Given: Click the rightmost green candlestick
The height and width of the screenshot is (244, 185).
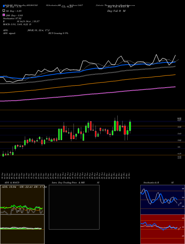Looking at the screenshot, I should point(130,126).
